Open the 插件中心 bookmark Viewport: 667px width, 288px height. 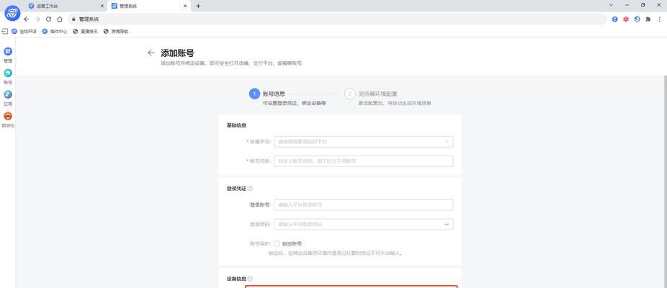(55, 31)
